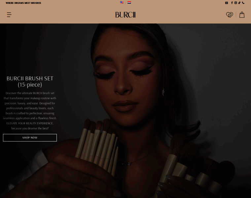Open the BURCII Instagram profile
The width and height of the screenshot is (251, 198).
coord(235,3)
